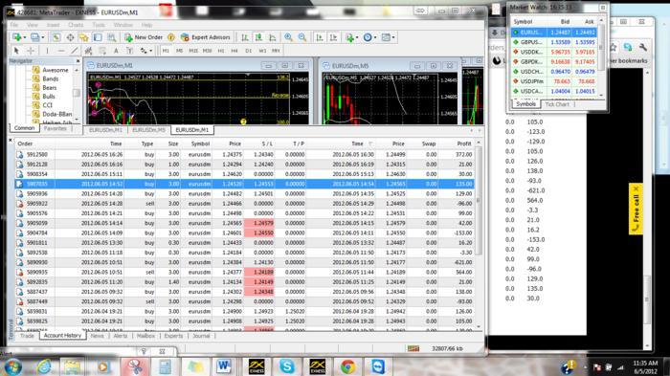Click the Market Watch toolbar icon

(56, 37)
